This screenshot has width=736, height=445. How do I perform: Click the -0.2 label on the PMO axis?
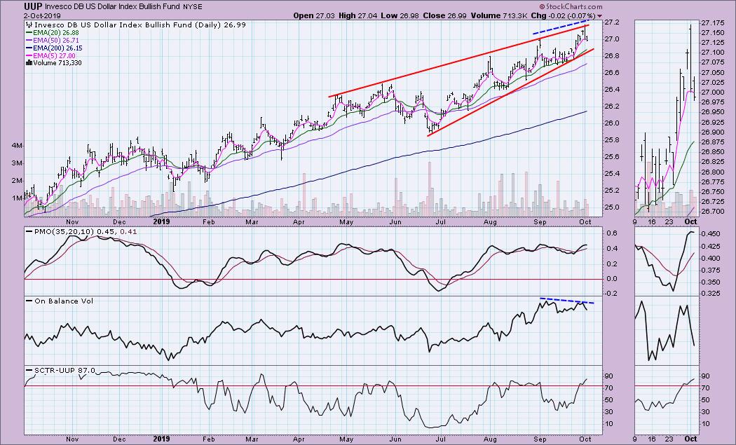pos(610,294)
